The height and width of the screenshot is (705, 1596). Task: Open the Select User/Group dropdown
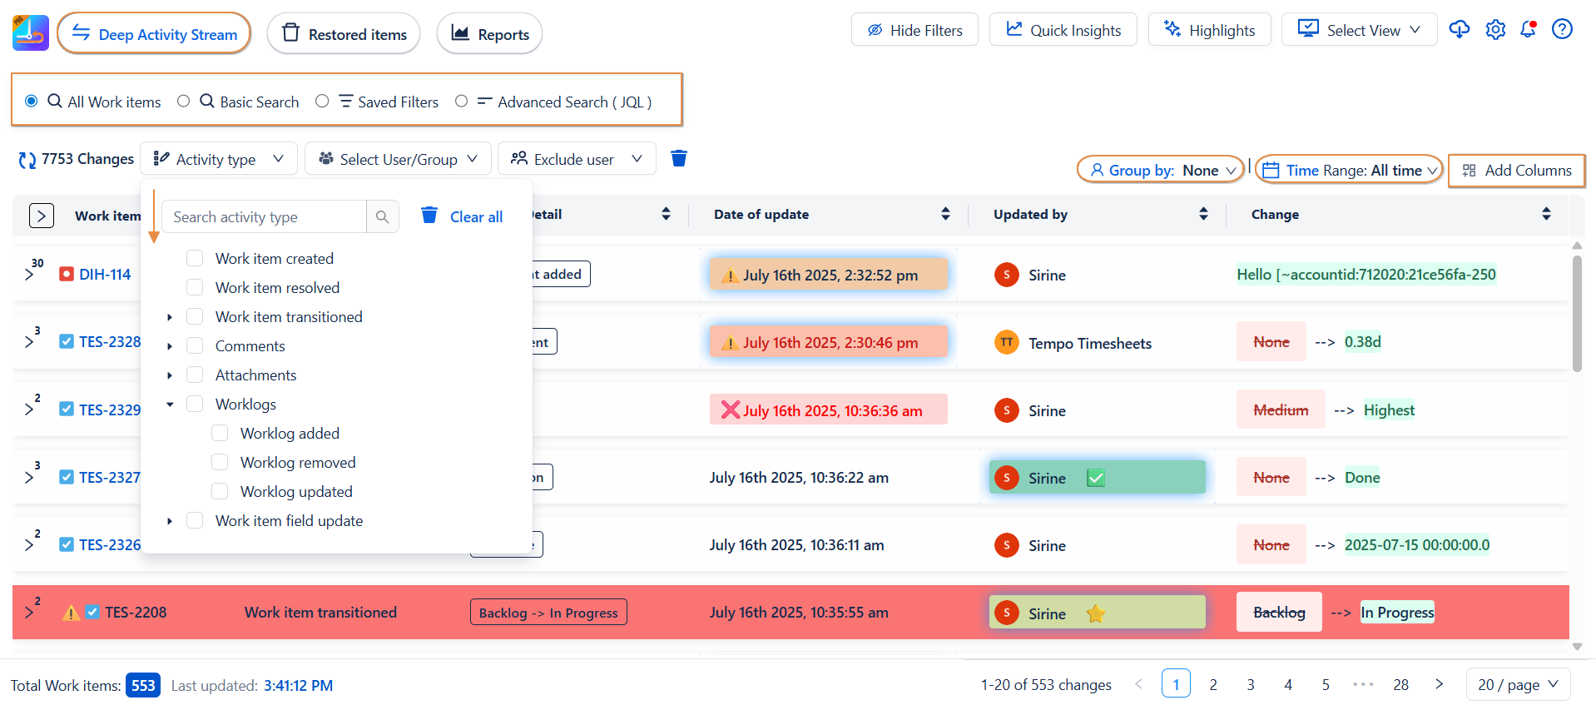pyautogui.click(x=398, y=159)
